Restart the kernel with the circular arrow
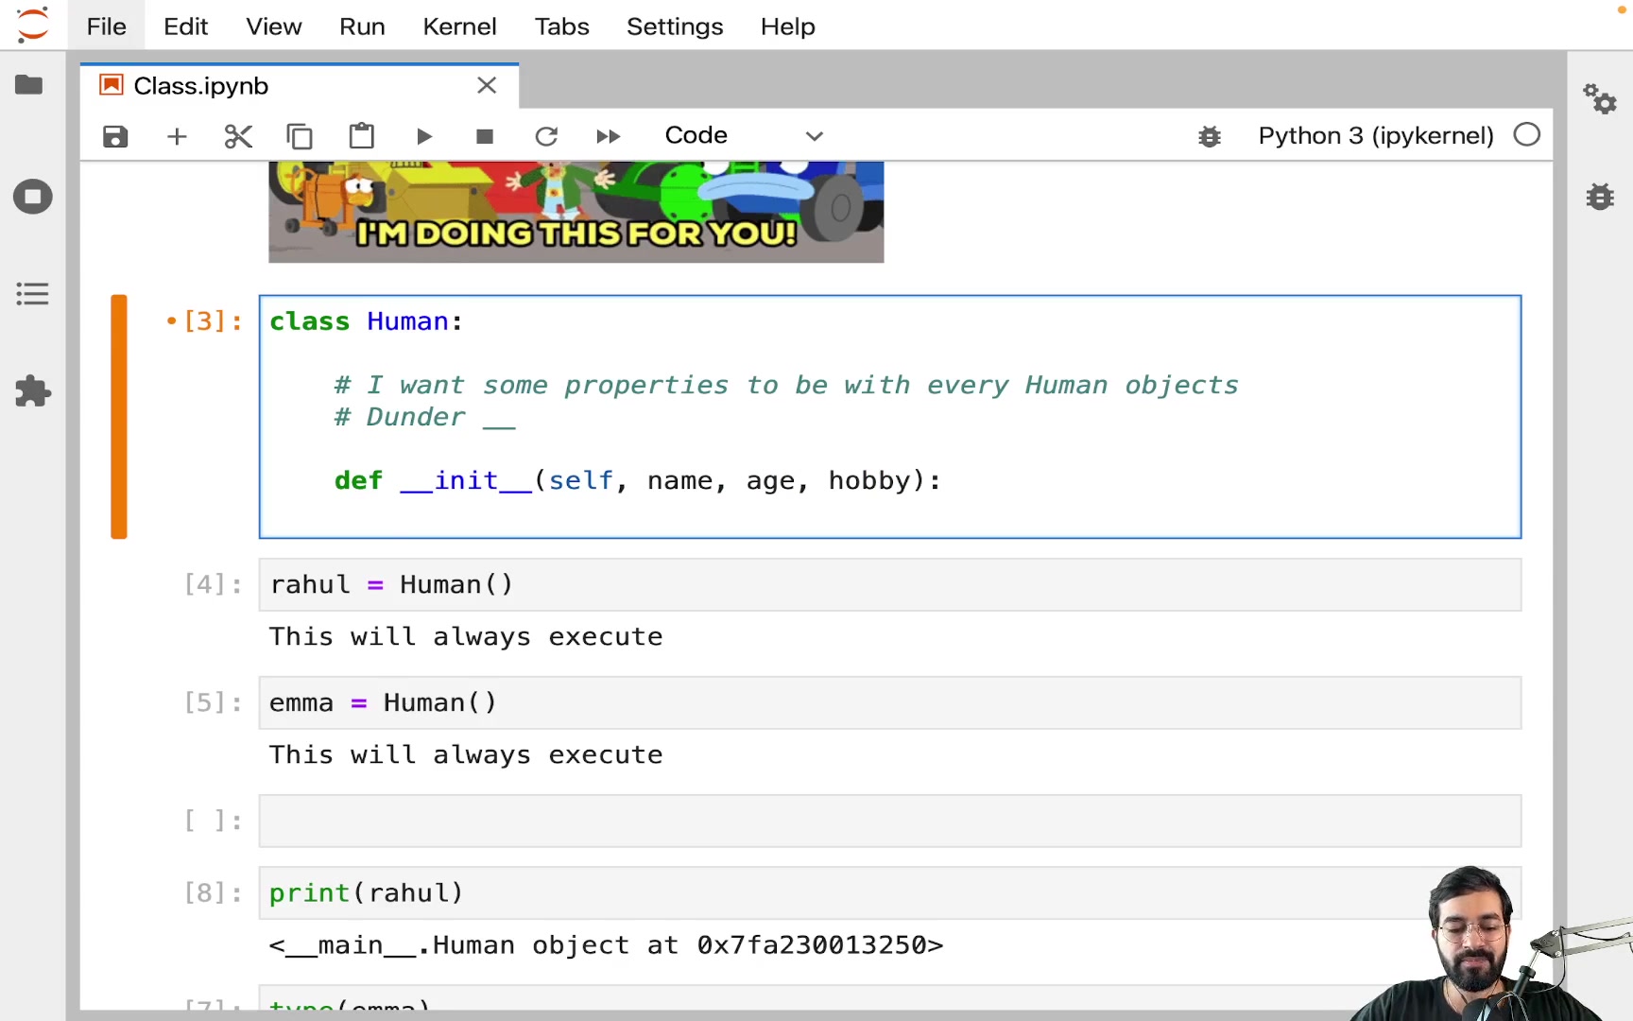 point(546,136)
